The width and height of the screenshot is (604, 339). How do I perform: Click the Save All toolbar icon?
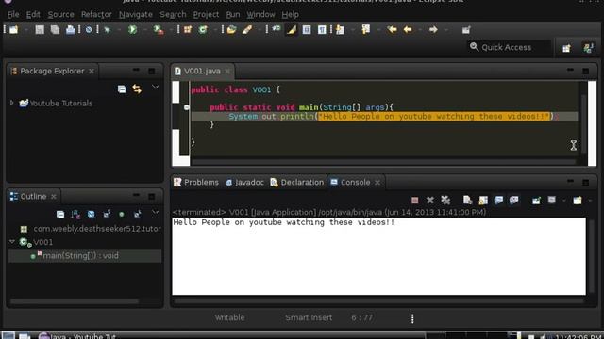pos(55,30)
